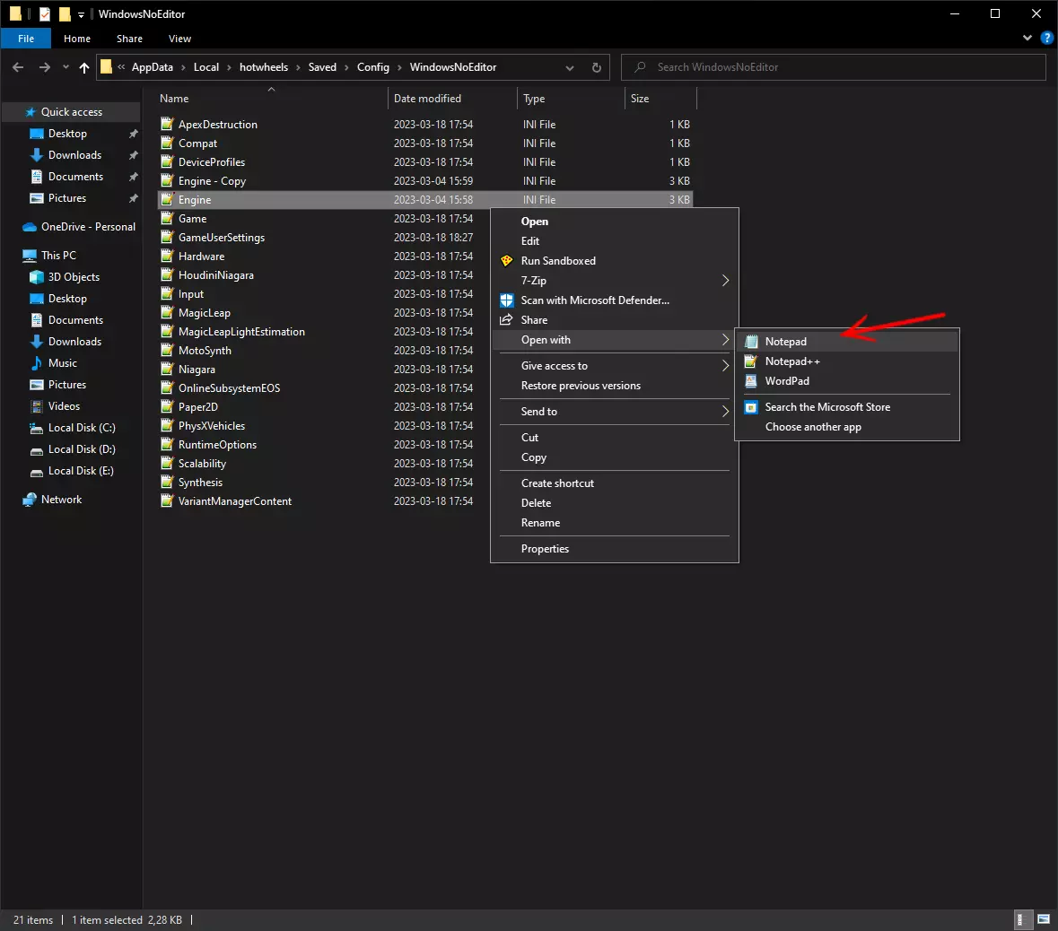Image resolution: width=1058 pixels, height=931 pixels.
Task: Click the Microsoft Store icon in submenu
Action: coord(751,407)
